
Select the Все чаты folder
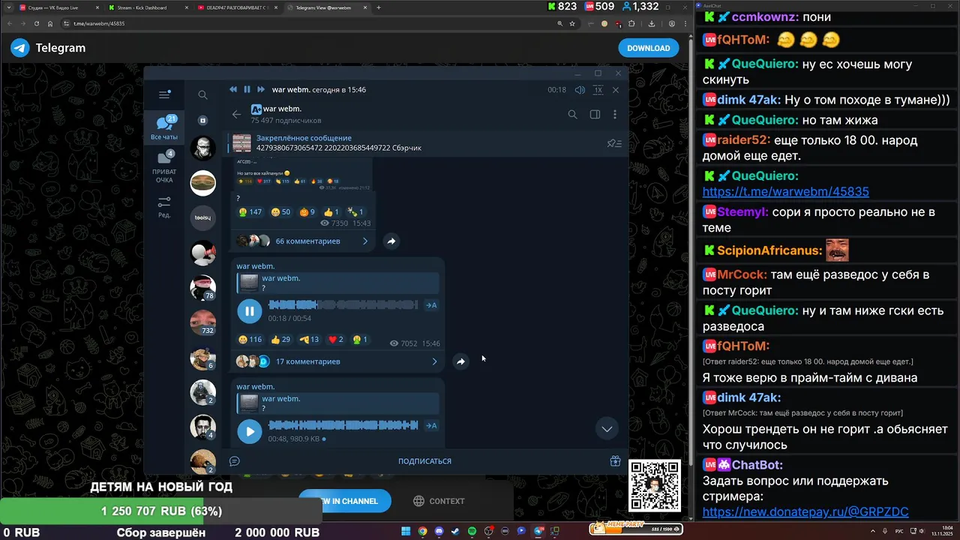click(x=164, y=127)
